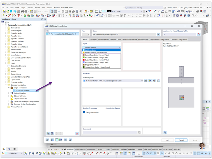Switch to the Soil Properties tab
This screenshot has height=159, width=212.
143,40
